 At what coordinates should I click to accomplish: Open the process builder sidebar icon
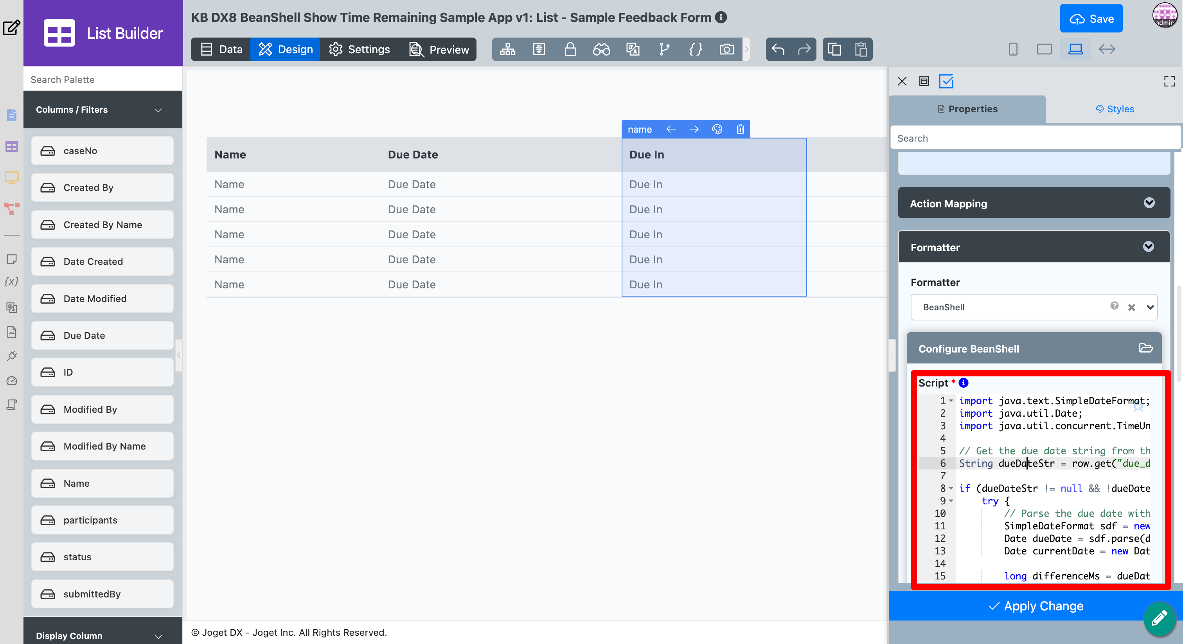[11, 209]
